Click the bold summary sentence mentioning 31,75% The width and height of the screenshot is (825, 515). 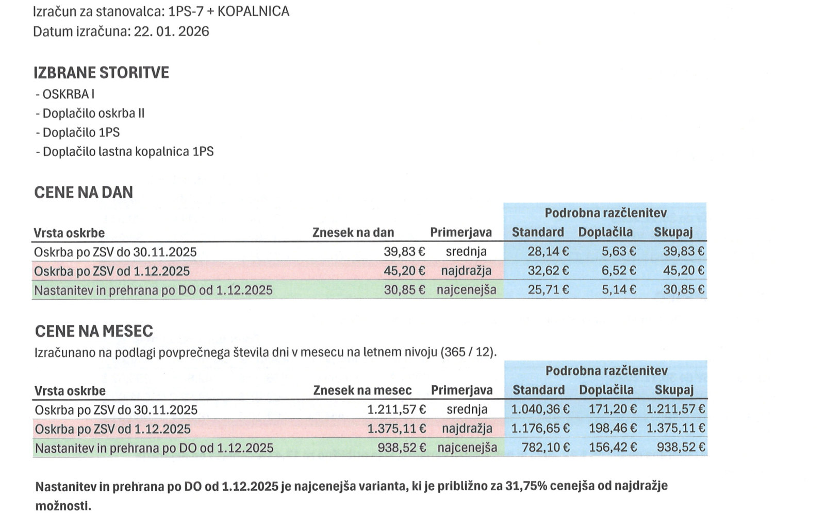[351, 486]
